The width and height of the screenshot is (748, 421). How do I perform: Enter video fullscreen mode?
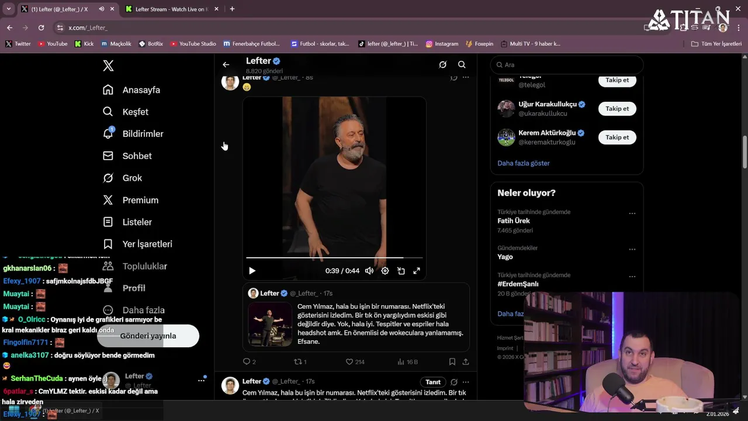[417, 271]
